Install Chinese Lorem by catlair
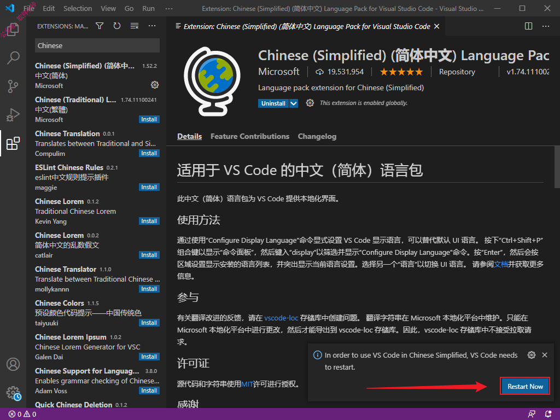The width and height of the screenshot is (560, 420). (149, 255)
